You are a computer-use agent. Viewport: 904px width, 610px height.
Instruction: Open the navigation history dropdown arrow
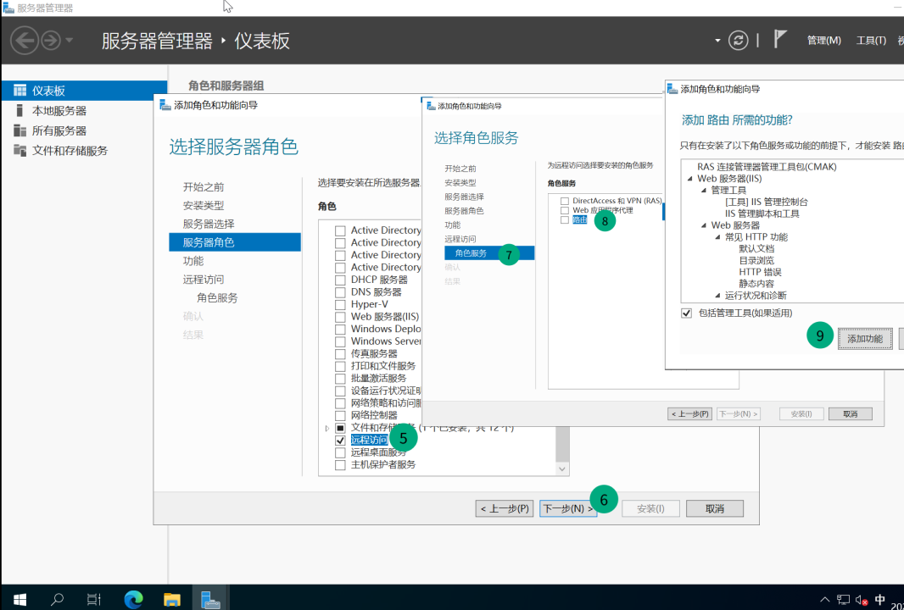(x=70, y=41)
